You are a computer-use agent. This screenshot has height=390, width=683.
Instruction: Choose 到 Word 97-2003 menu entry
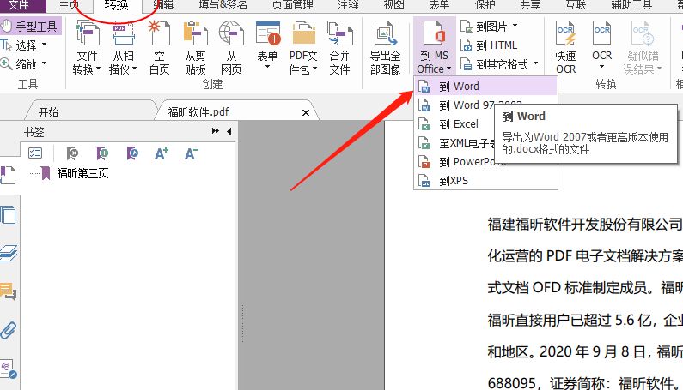click(485, 105)
